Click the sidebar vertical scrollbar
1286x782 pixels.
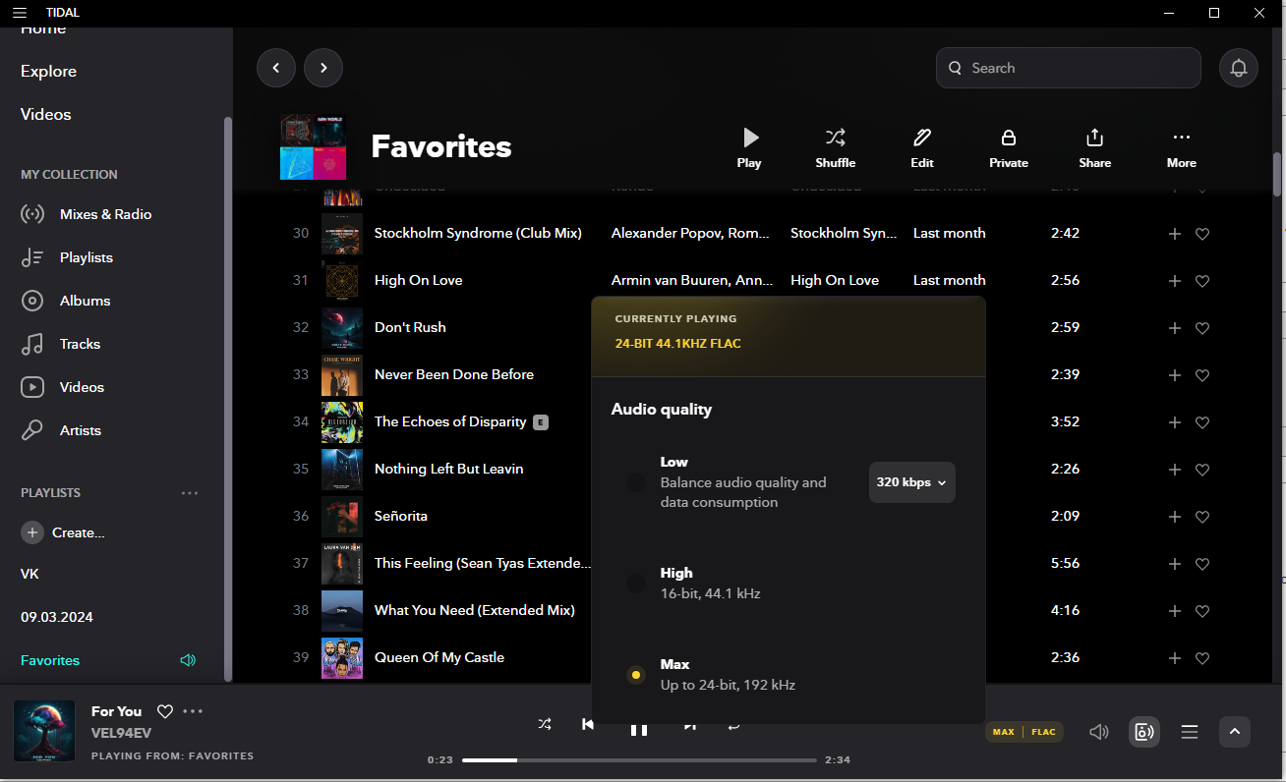(228, 398)
